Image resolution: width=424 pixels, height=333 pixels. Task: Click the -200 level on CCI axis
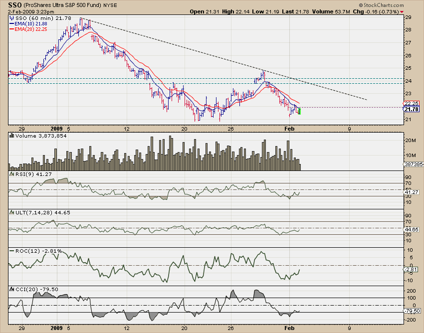(410, 320)
